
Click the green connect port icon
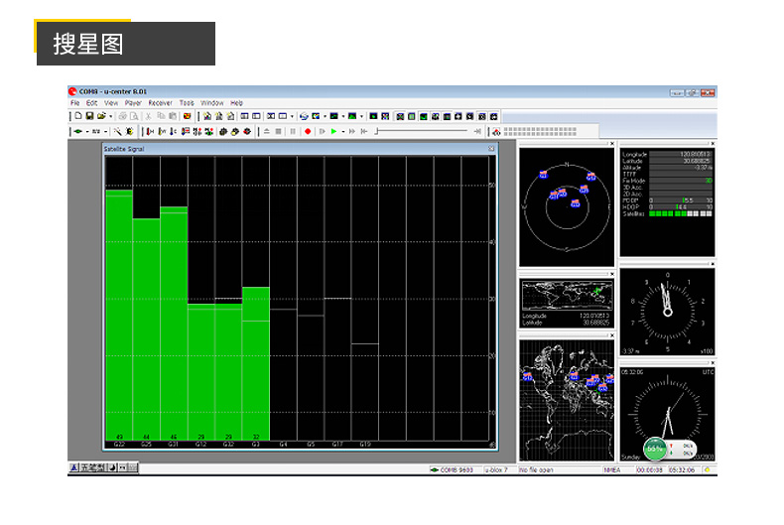[x=76, y=131]
